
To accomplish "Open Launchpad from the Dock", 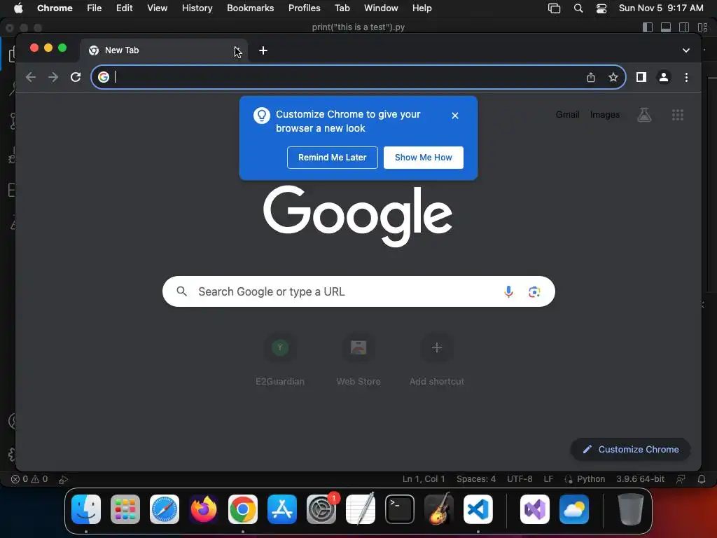I will click(125, 509).
